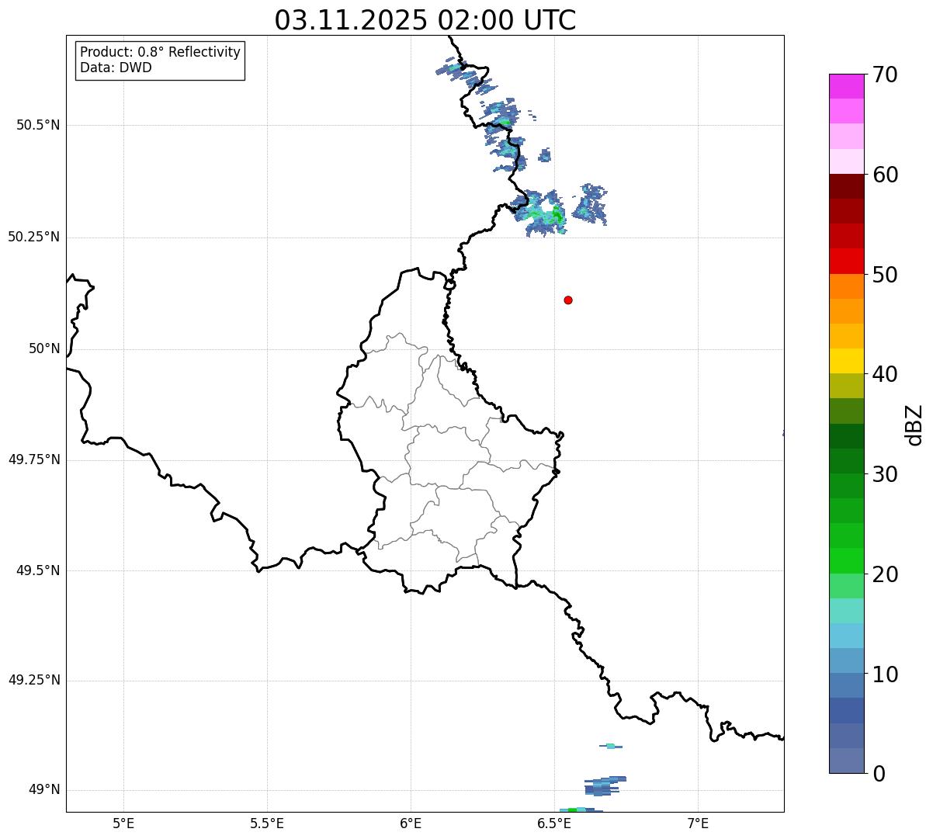Viewport: 933px width, 839px height.
Task: Click the 50°N latitude label
Action: point(44,348)
